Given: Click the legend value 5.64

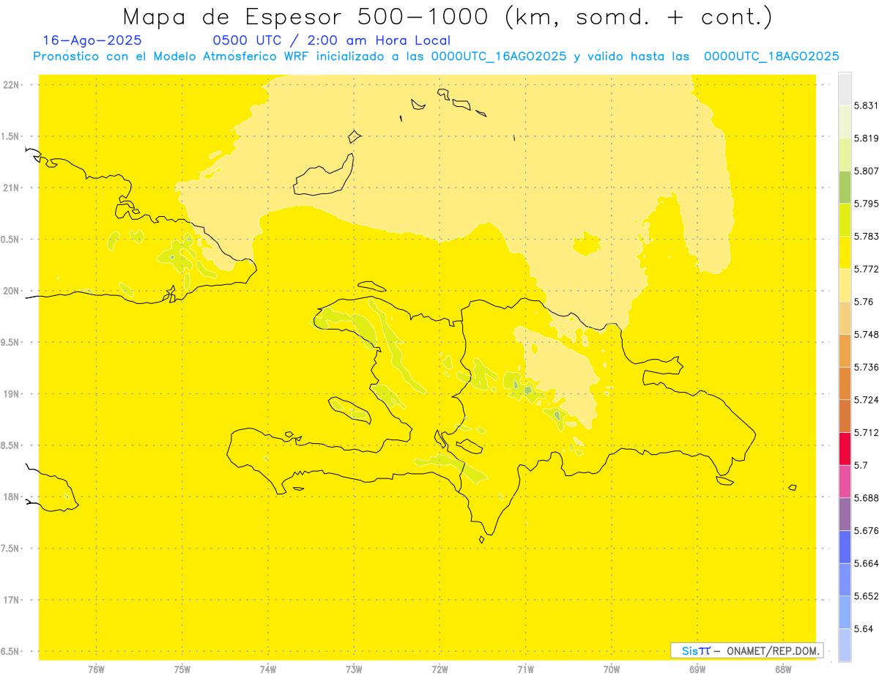Looking at the screenshot, I should (864, 629).
